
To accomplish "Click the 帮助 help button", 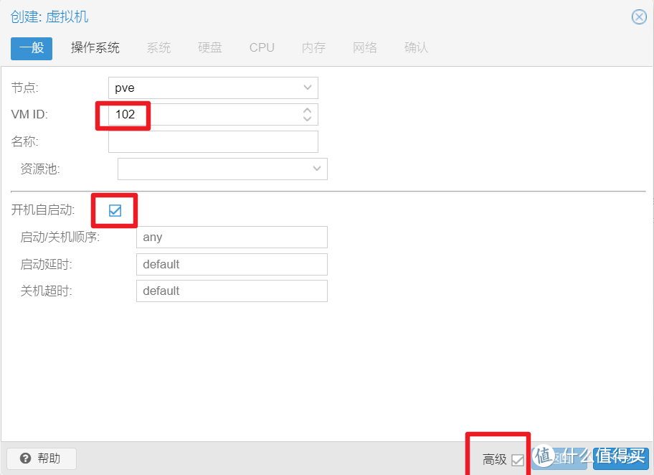I will click(41, 458).
